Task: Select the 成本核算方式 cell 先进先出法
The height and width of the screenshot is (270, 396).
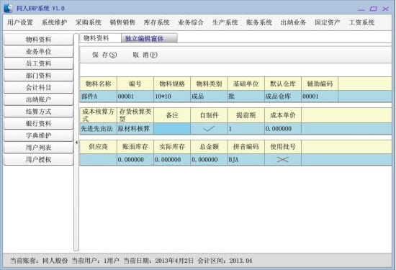Action: click(98, 129)
